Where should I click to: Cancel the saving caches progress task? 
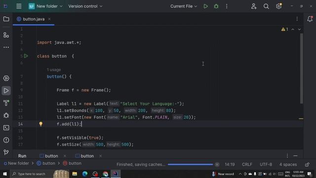coord(217,165)
